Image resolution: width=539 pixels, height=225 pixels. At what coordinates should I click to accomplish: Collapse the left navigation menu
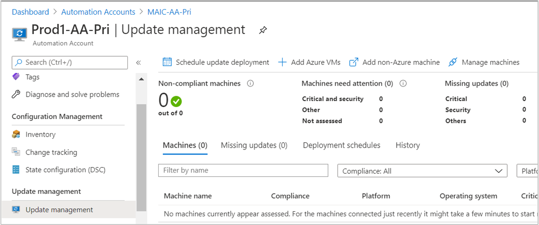(138, 63)
